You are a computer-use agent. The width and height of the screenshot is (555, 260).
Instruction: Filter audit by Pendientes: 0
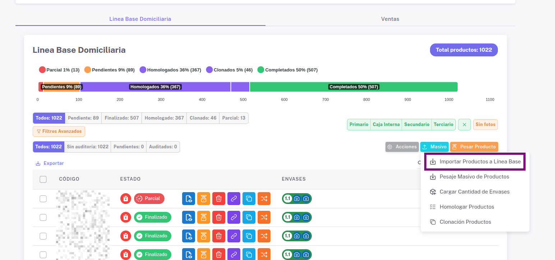129,147
